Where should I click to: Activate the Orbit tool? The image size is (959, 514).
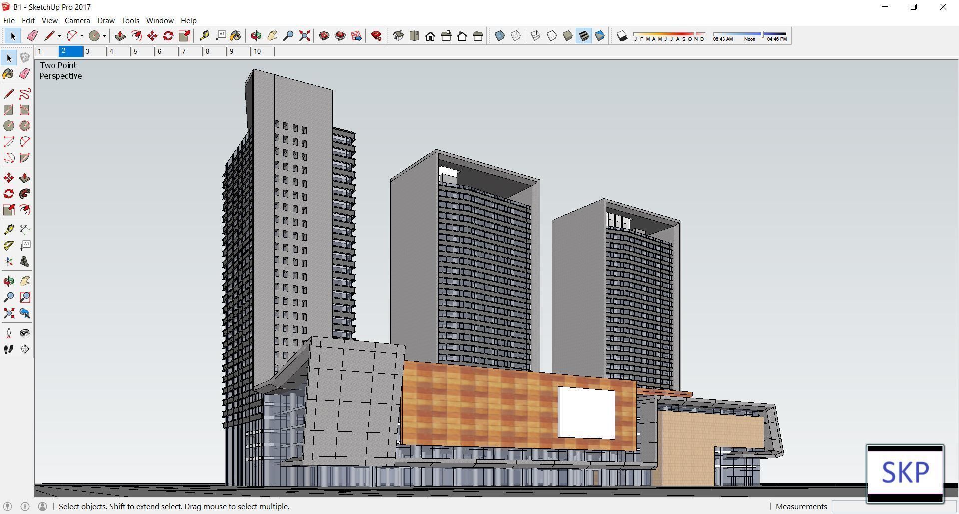[256, 35]
